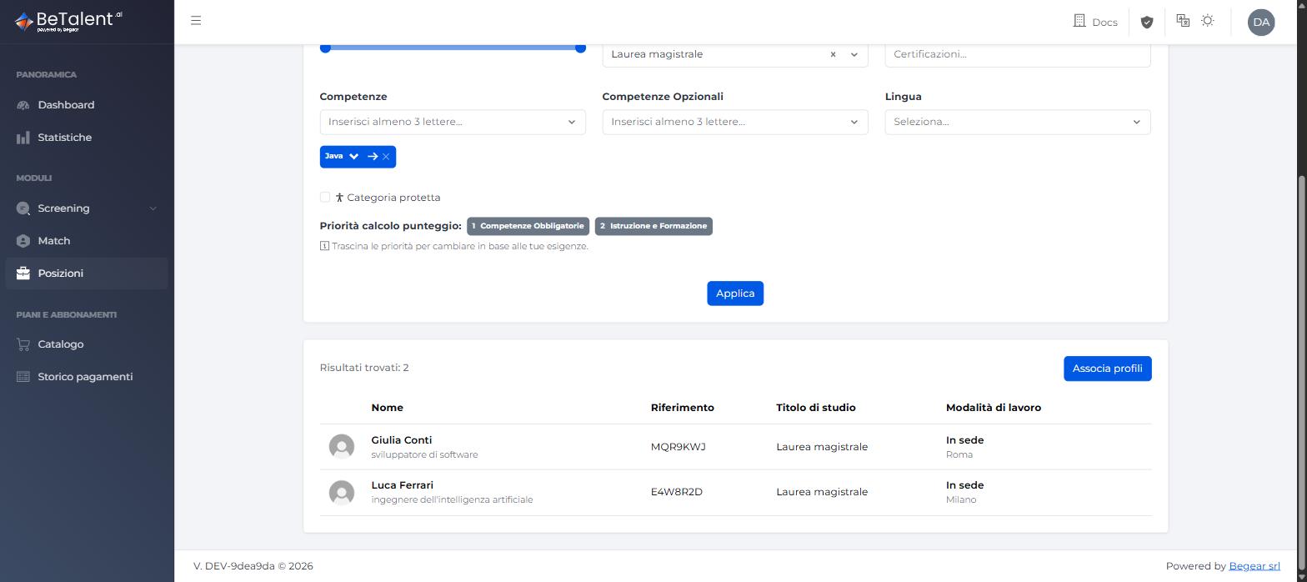Open Storico pagamenti in sidebar
This screenshot has width=1307, height=582.
[x=87, y=377]
